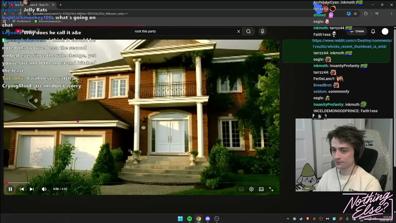Open YouTube notifications bell
Image resolution: width=396 pixels, height=223 pixels.
(x=373, y=31)
